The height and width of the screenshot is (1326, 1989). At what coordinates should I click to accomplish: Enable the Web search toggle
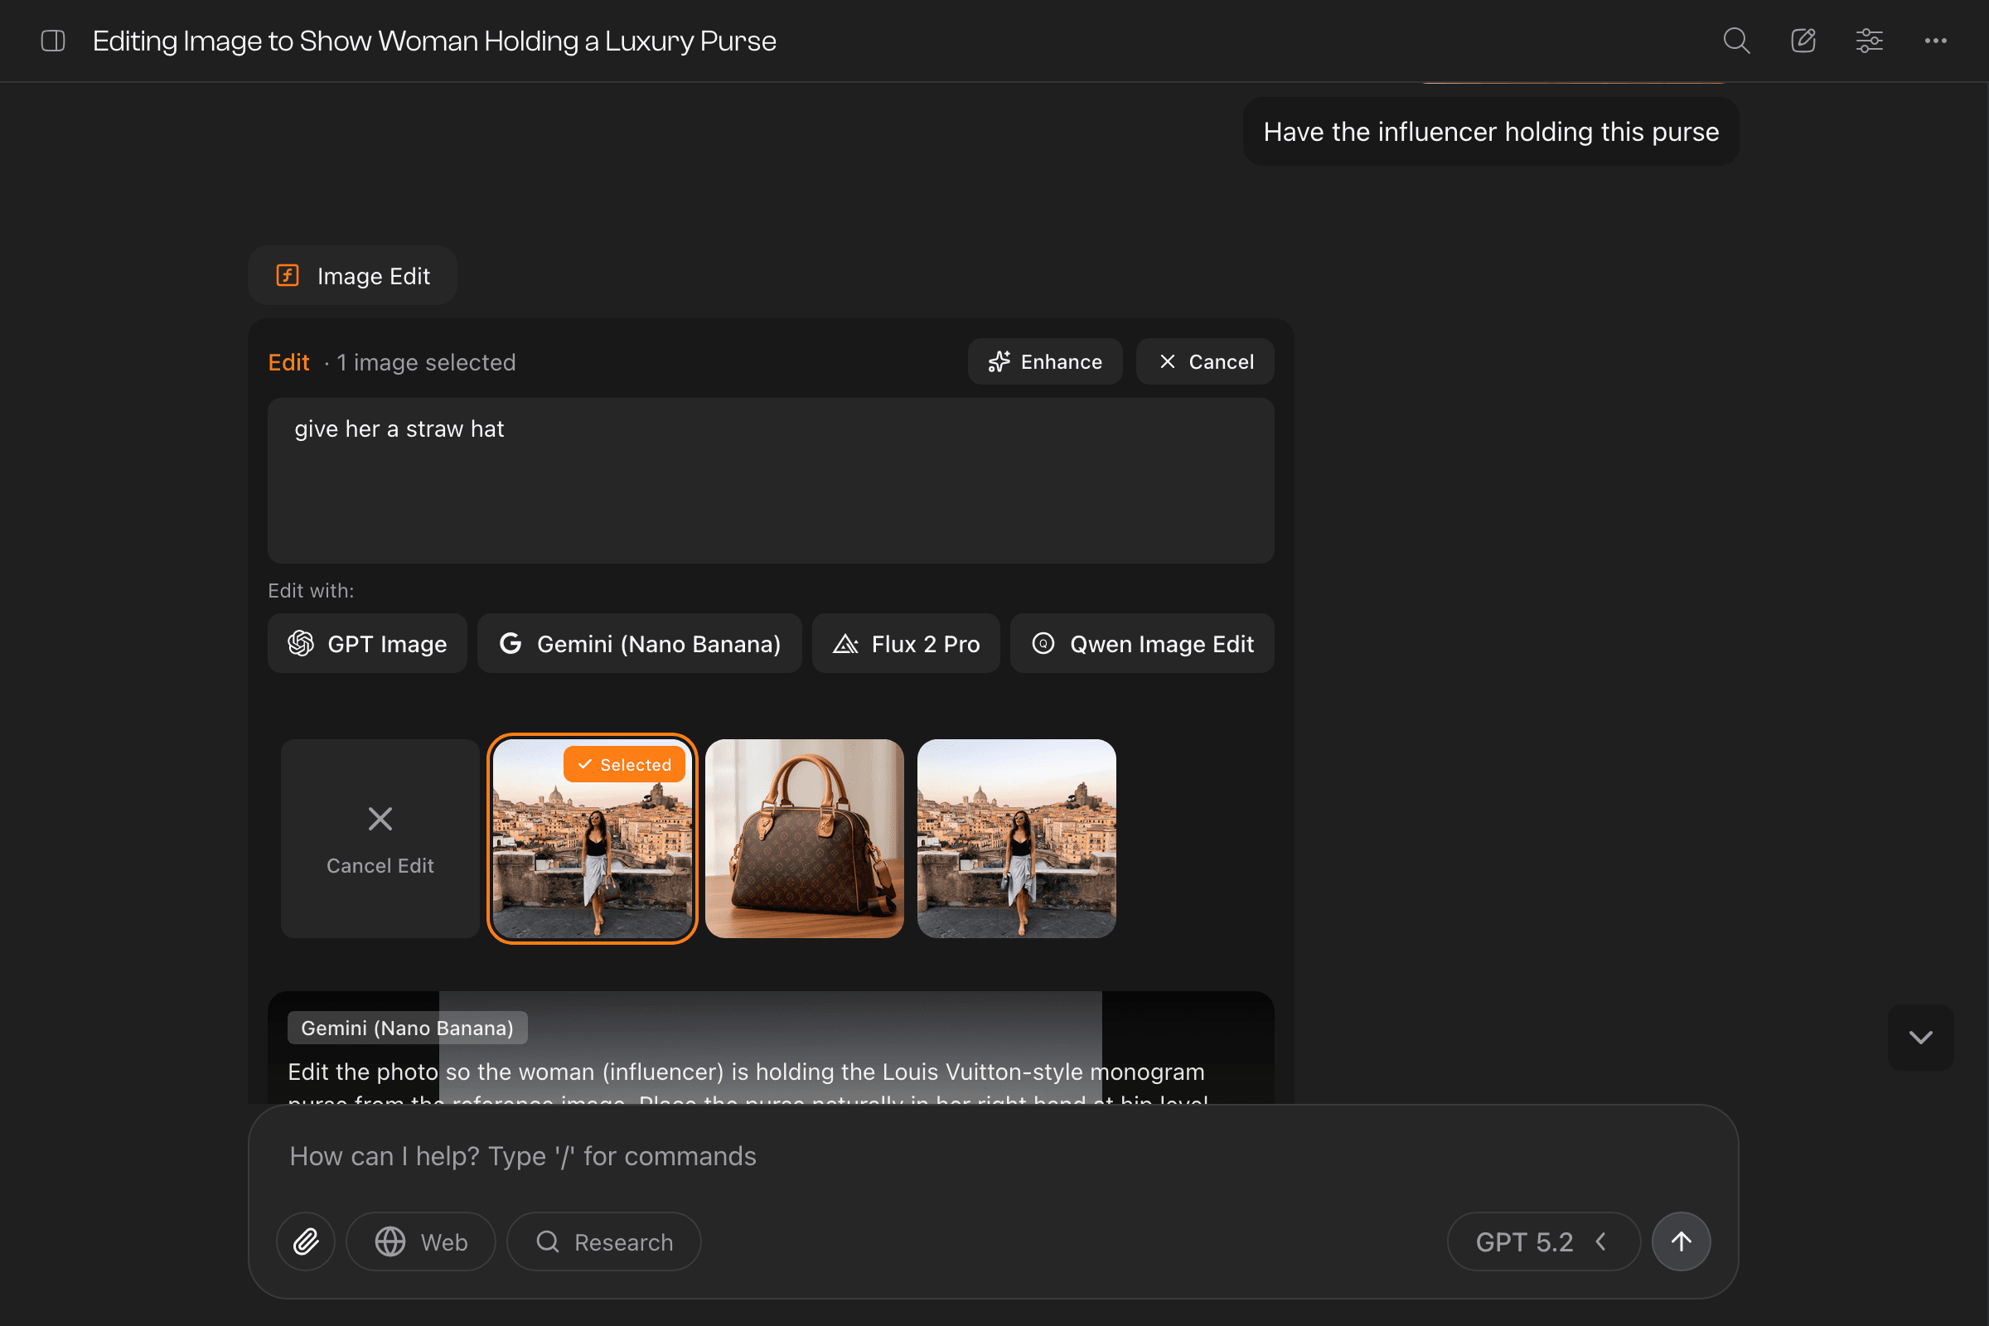(420, 1241)
